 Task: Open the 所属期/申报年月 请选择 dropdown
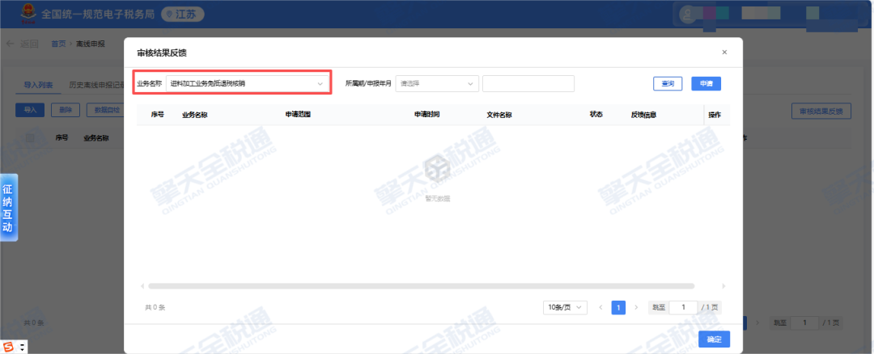(437, 83)
